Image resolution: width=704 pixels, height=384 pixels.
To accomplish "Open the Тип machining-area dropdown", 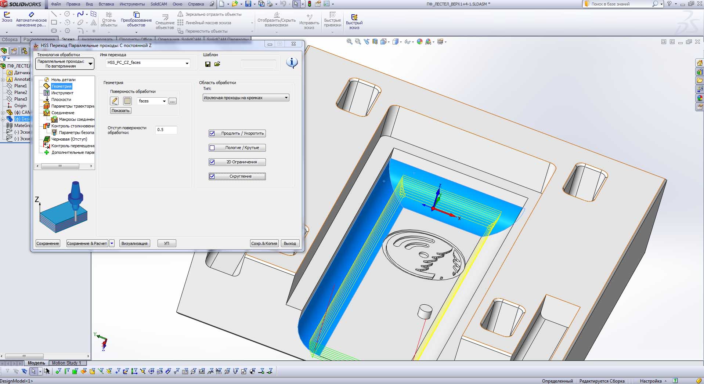I will [246, 98].
